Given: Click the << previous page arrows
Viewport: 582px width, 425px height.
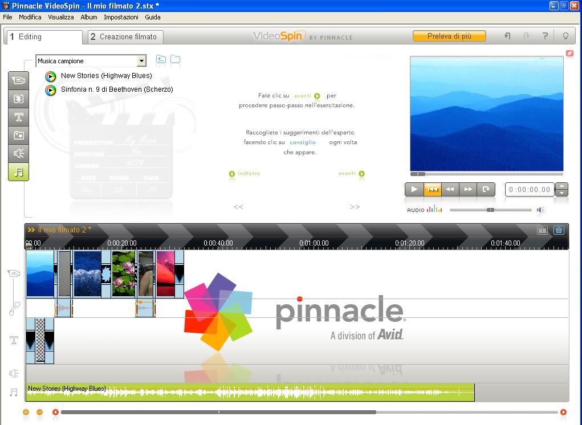Looking at the screenshot, I should [238, 207].
